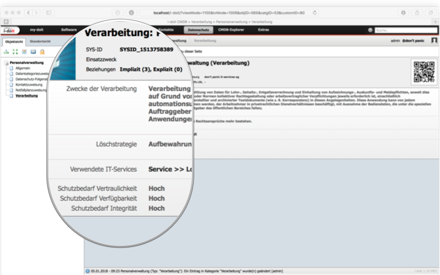
Task: Click the round privacy extension icon beside the address bar
Action: pyautogui.click(x=131, y=13)
